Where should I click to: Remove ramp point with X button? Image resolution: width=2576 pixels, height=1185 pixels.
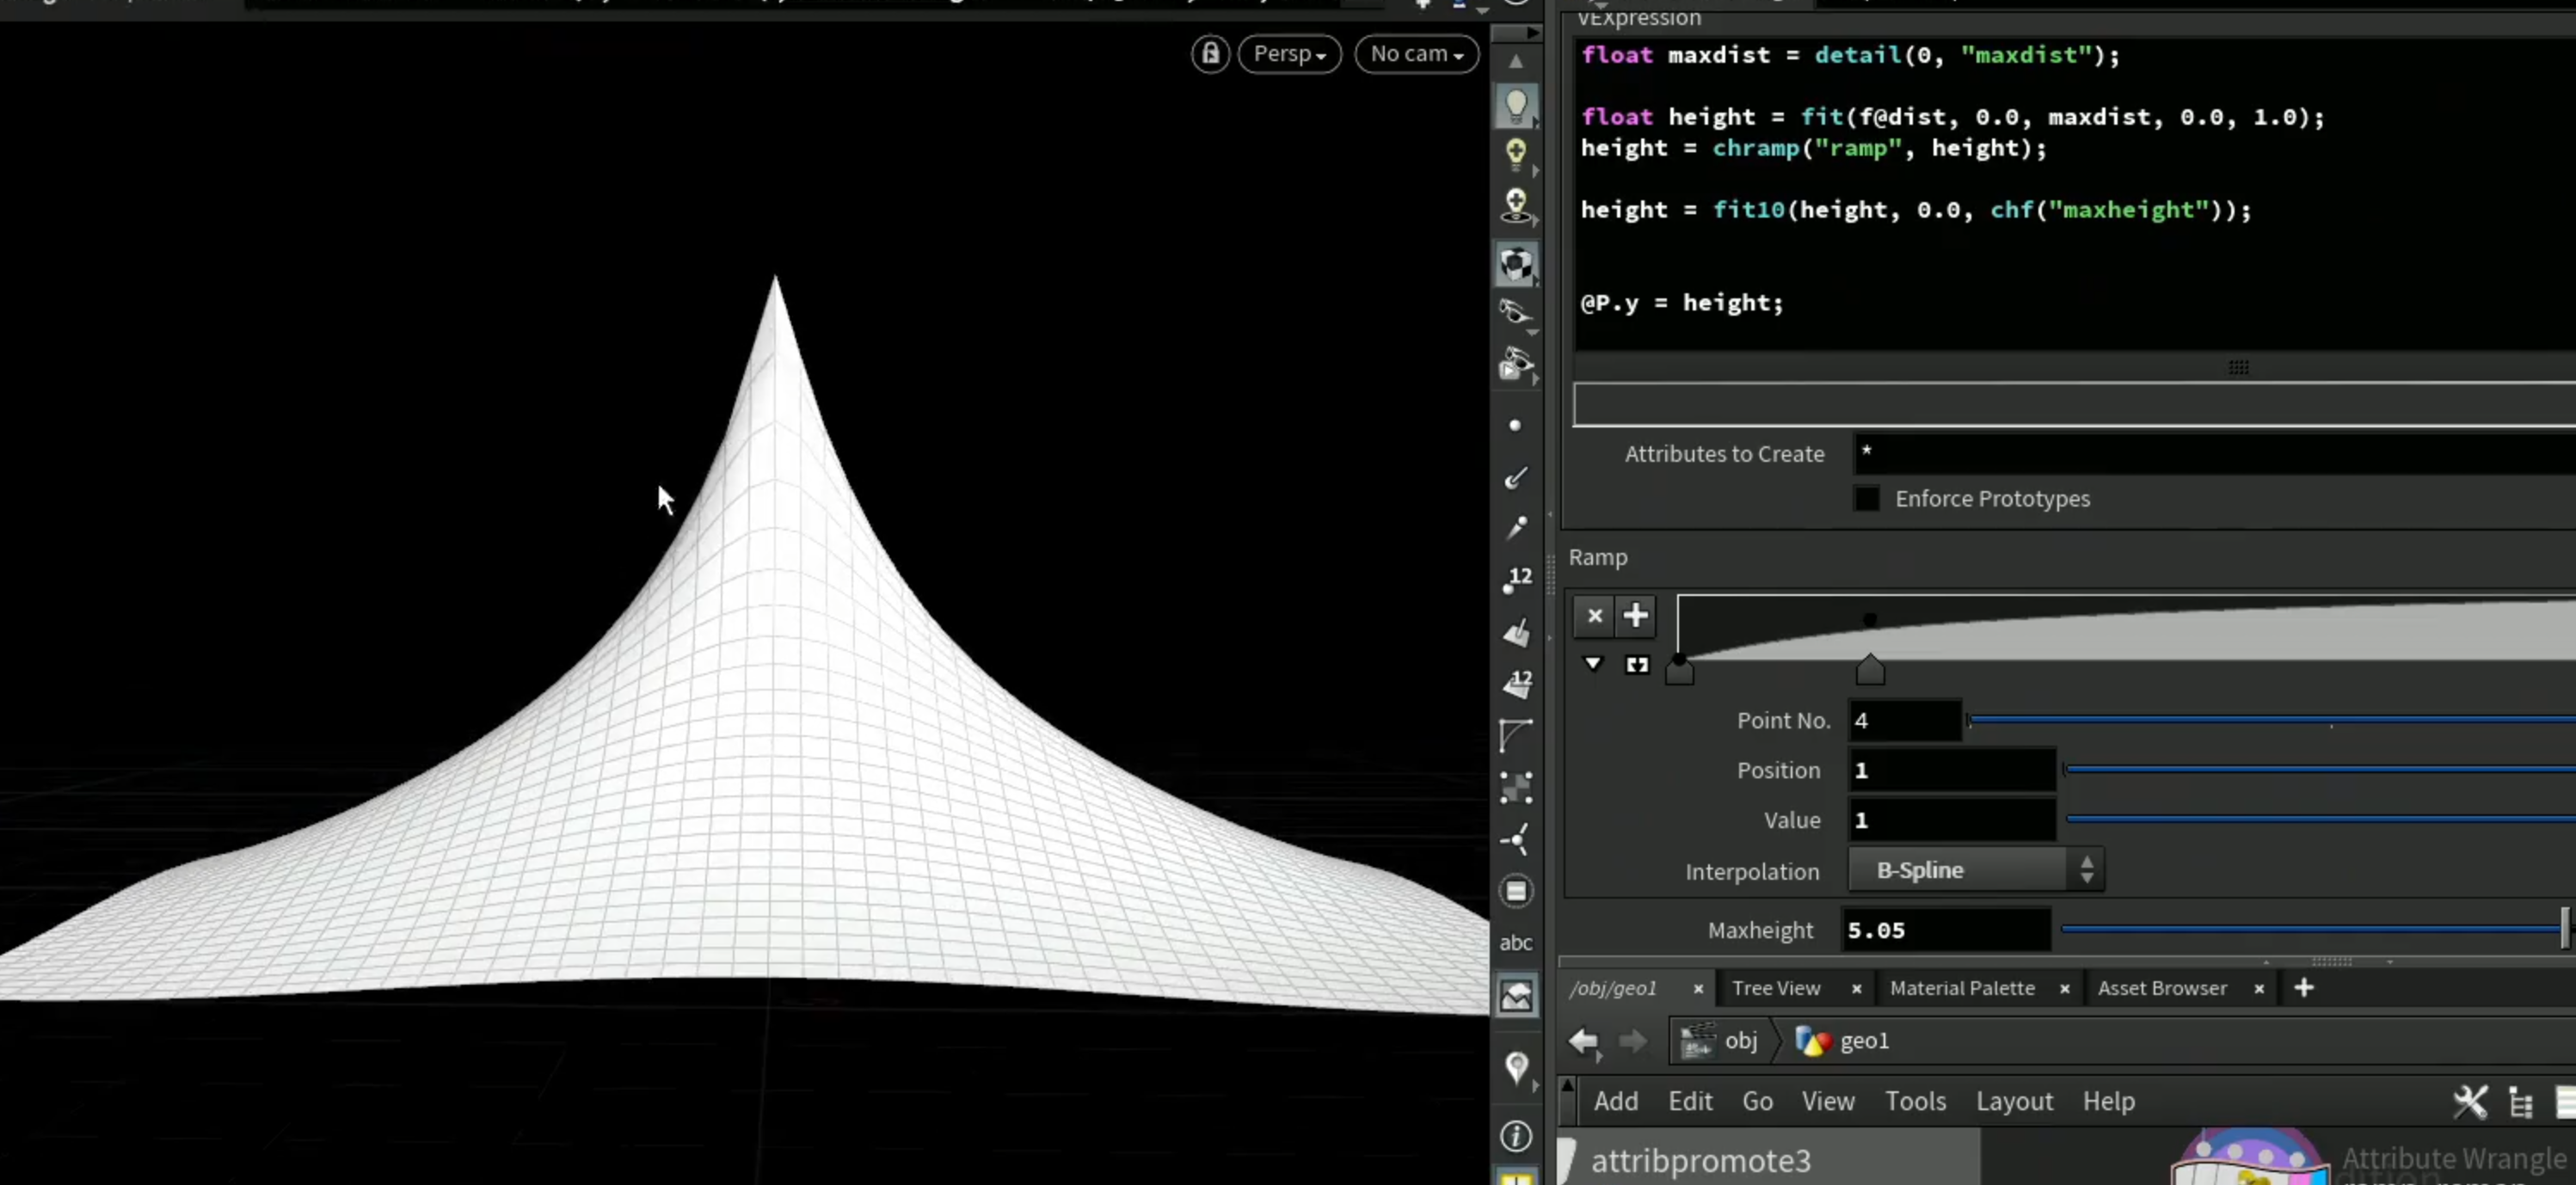click(1594, 616)
